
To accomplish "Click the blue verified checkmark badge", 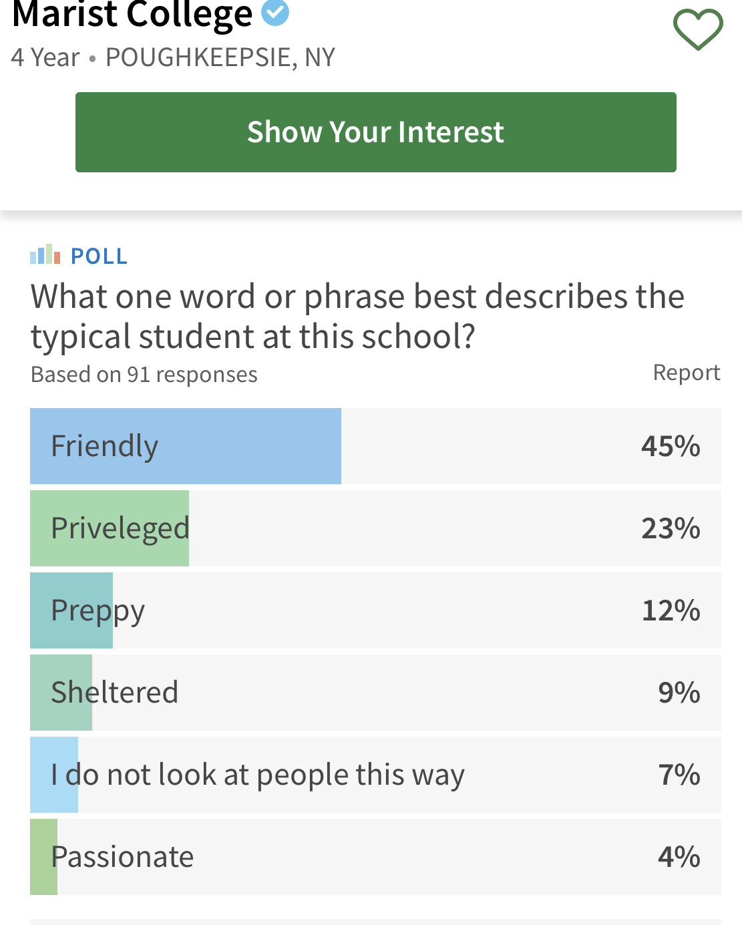I will point(274,13).
